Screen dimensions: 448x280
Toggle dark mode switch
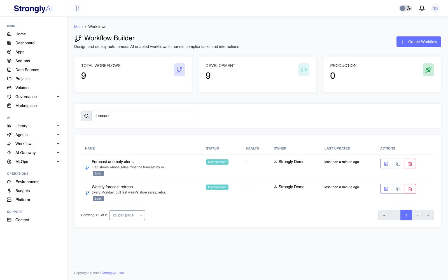405,8
